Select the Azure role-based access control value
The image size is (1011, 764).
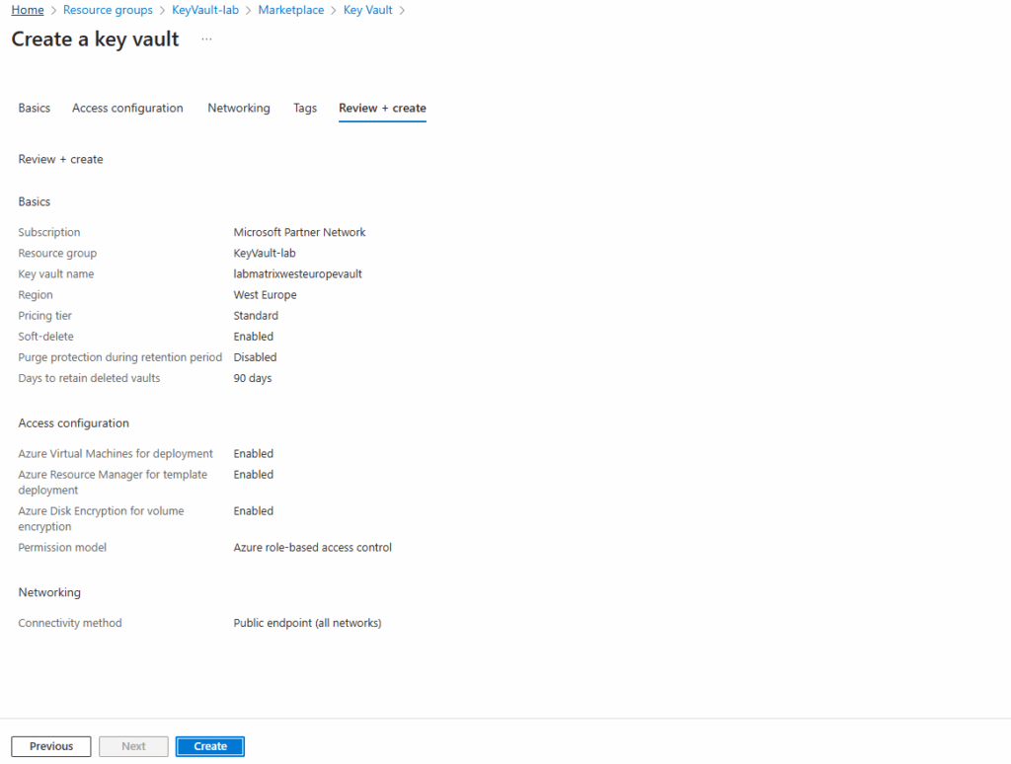tap(312, 548)
